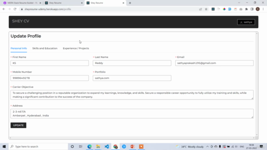Click the microphone tray icon

pyautogui.click(x=220, y=147)
